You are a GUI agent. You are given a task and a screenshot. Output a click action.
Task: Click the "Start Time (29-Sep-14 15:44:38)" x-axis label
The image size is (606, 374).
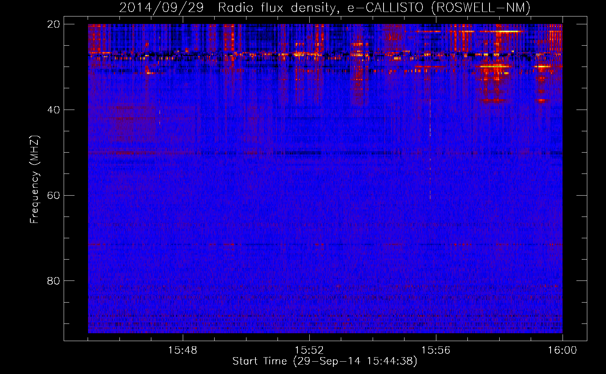325,361
